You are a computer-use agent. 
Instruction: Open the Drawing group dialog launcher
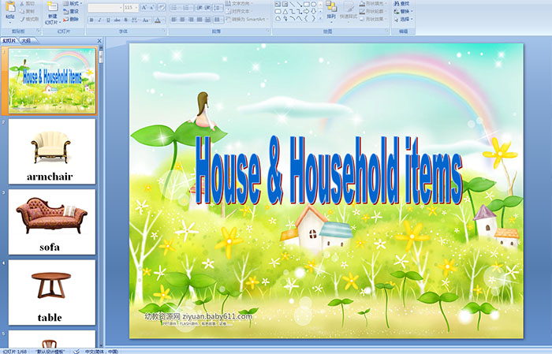click(386, 31)
